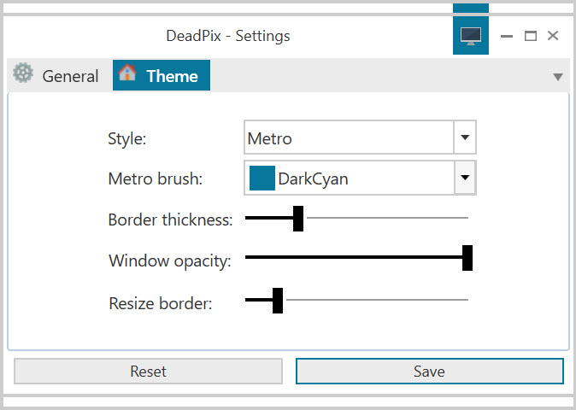
Task: Click the Resize border slider handle
Action: (x=278, y=301)
